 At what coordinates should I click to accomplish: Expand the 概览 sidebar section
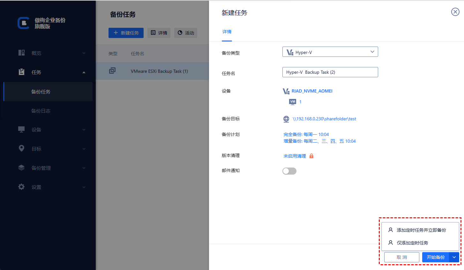click(x=84, y=53)
